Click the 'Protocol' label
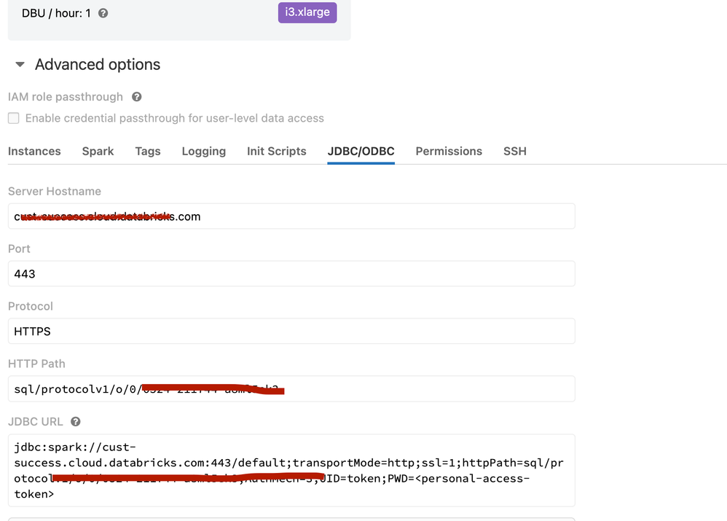This screenshot has height=521, width=727. coord(31,306)
